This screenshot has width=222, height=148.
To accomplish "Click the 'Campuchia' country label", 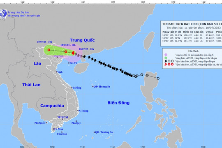I will (52, 106).
